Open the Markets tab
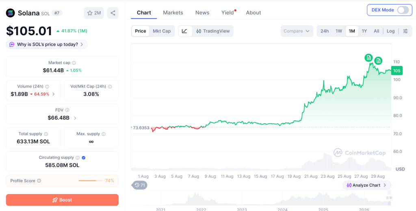 173,13
